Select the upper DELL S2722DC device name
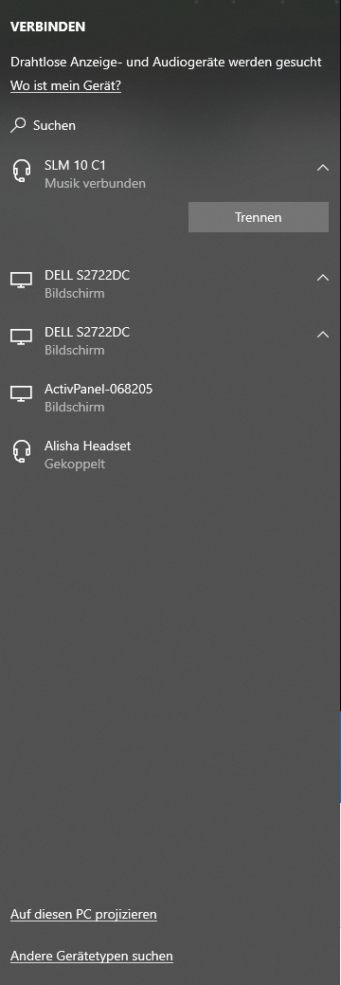The height and width of the screenshot is (985, 341). [x=87, y=275]
